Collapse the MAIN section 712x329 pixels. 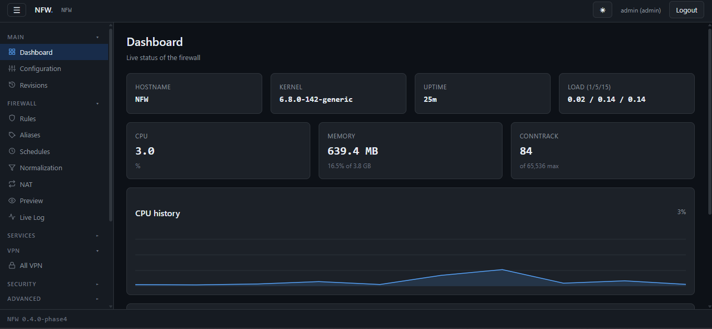(x=53, y=37)
